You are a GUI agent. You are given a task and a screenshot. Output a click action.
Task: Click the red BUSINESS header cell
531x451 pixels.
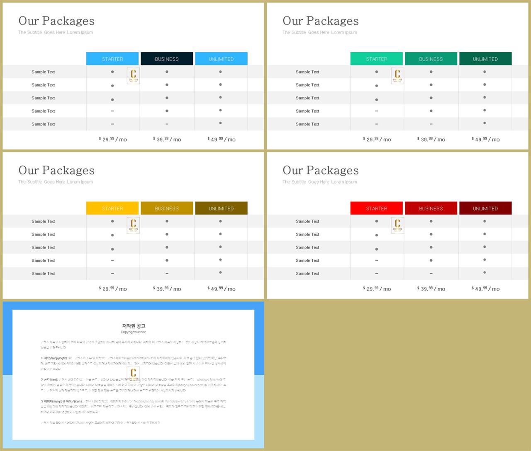click(x=431, y=208)
